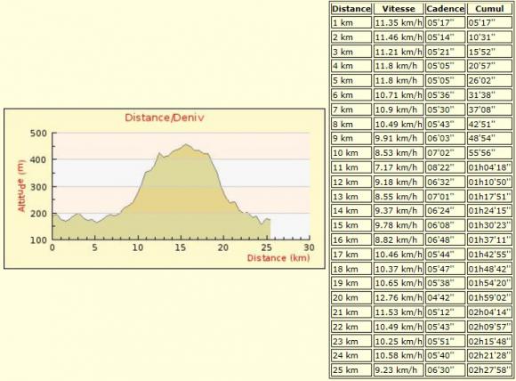The height and width of the screenshot is (381, 516).
Task: Select the 9.91 km/h speed cell
Action: coord(399,138)
